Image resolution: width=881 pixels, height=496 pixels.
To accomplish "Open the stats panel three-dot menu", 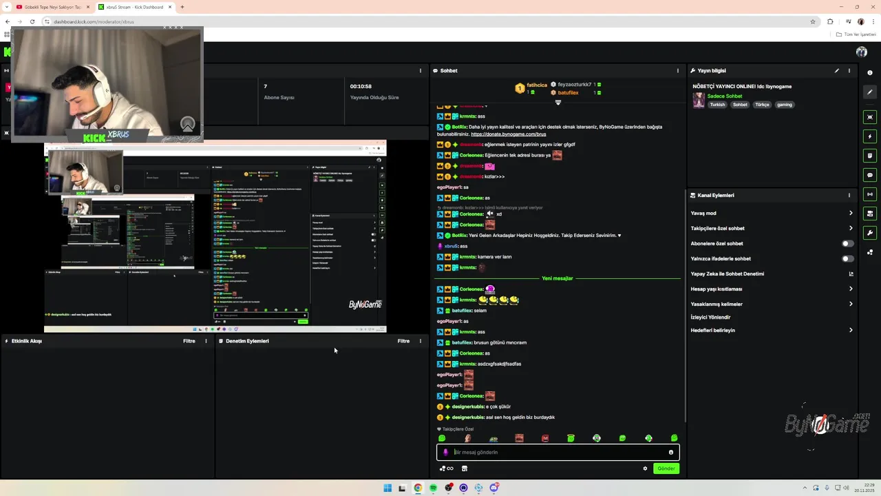I will [x=421, y=70].
